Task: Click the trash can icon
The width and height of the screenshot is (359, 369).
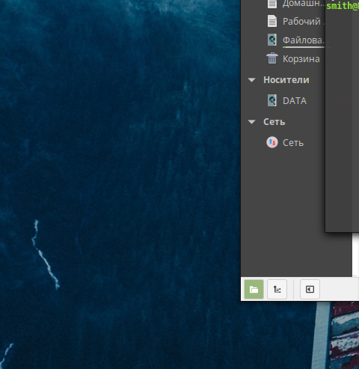Action: tap(272, 58)
